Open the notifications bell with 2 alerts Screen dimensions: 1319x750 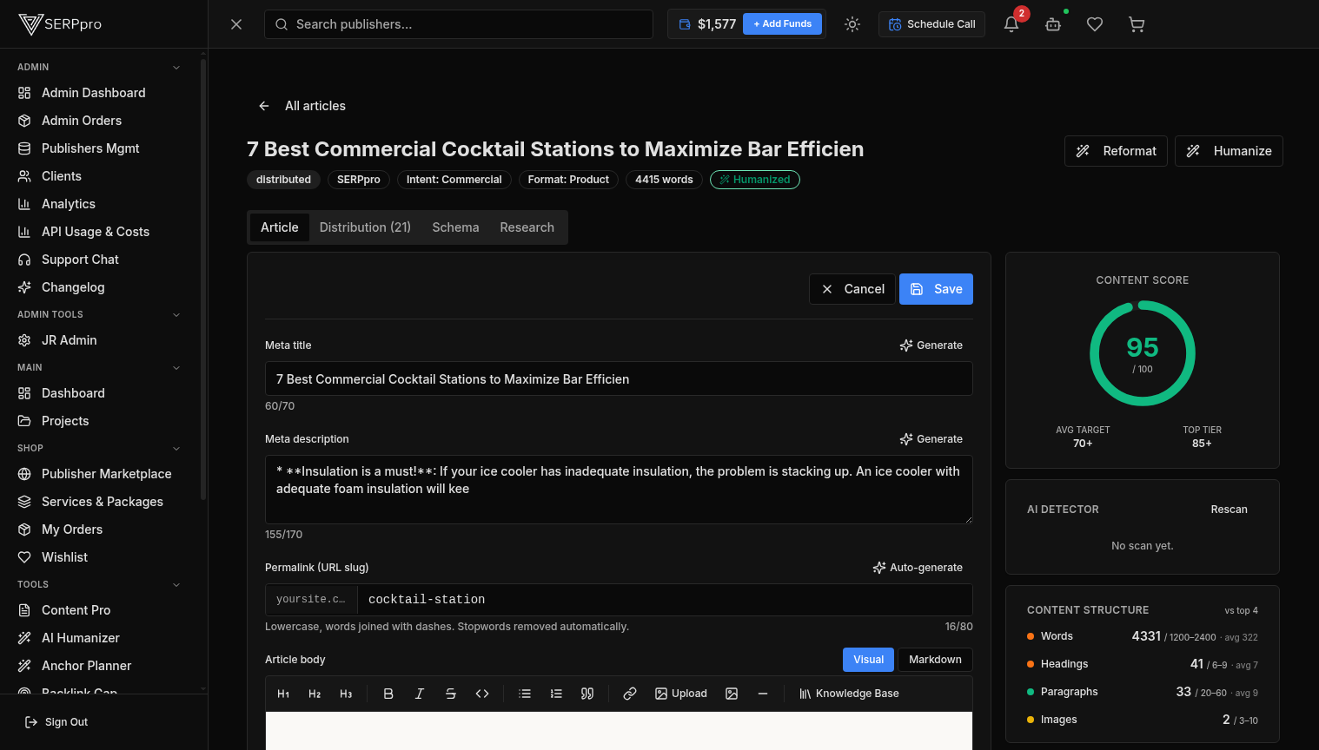[x=1011, y=25]
